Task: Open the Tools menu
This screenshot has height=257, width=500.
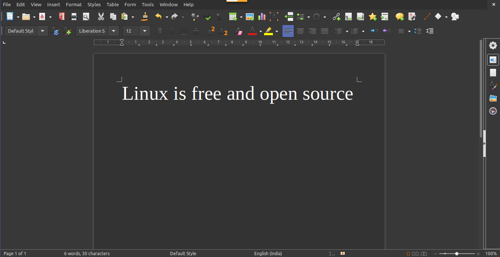Action: (x=148, y=4)
